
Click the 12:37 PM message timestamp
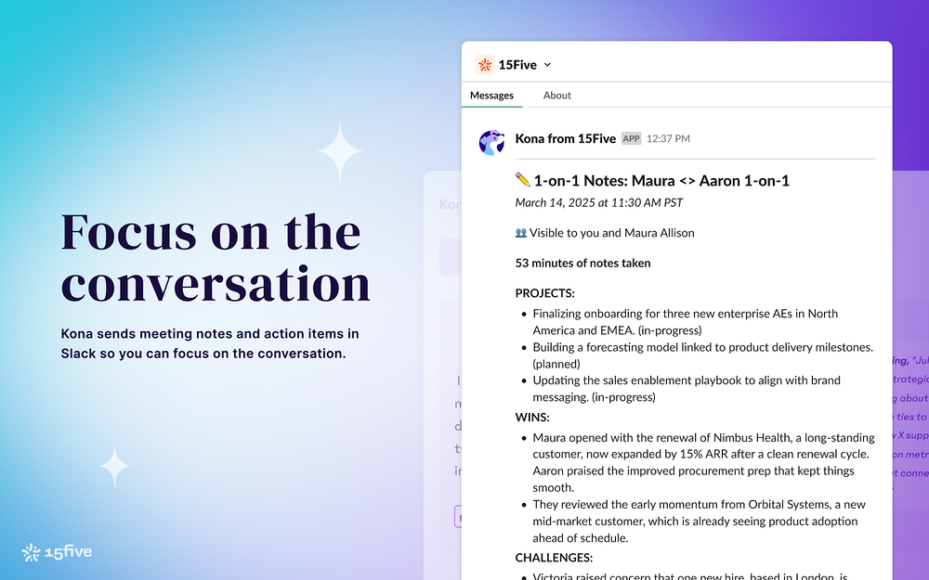tap(668, 138)
